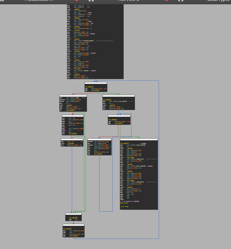
Task: Select the rc4_init call in top block
Action: coord(77,69)
